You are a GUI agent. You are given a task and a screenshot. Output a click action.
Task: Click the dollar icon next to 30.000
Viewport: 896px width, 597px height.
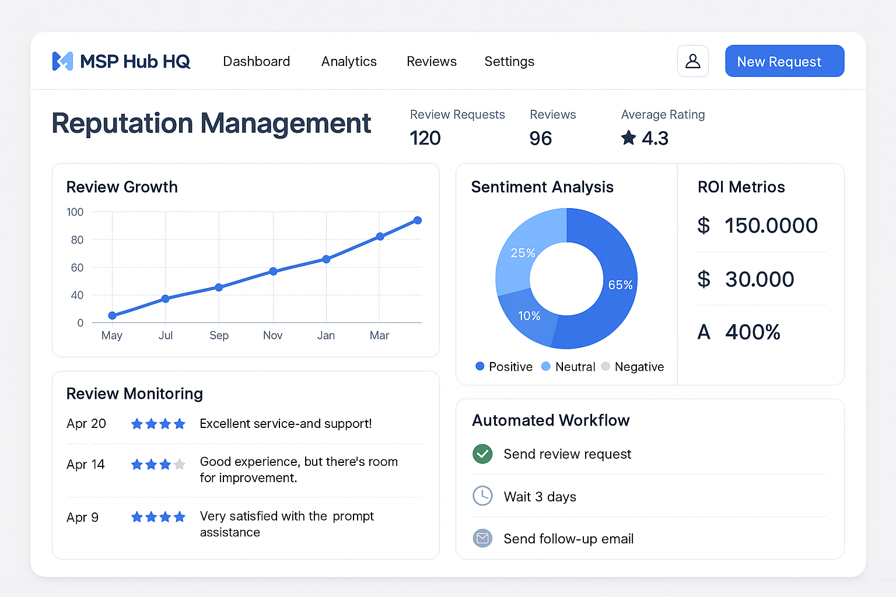704,279
